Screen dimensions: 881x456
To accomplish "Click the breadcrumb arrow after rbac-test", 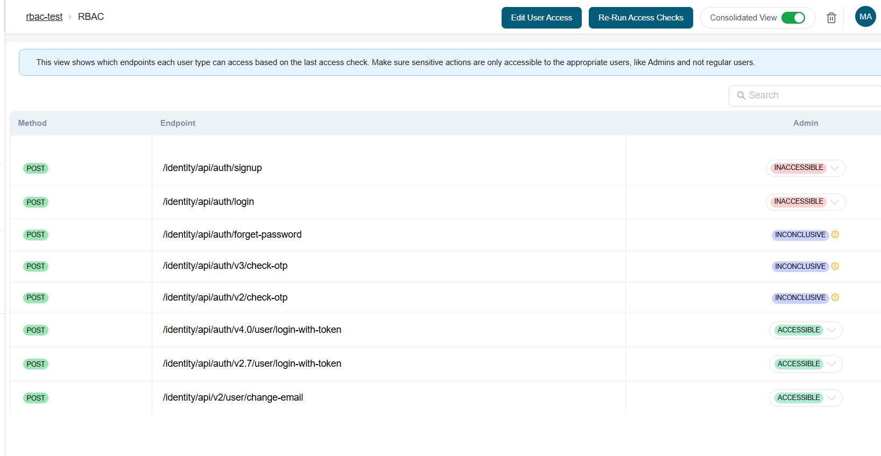I will click(70, 17).
